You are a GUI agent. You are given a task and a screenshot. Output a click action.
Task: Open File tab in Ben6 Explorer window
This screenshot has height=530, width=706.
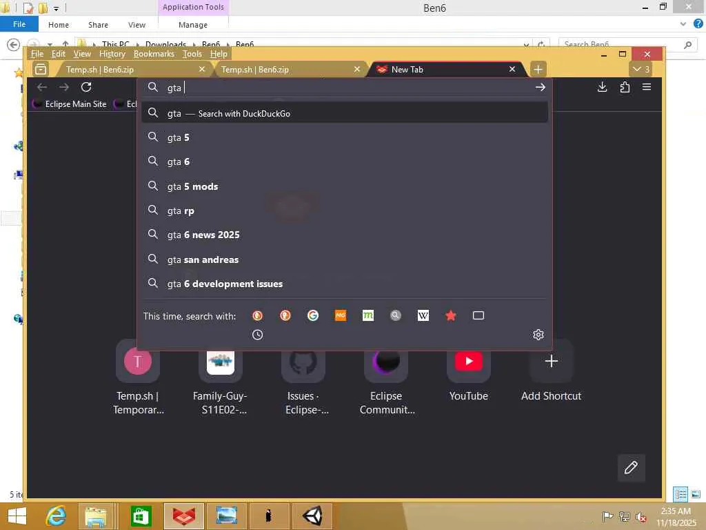[19, 24]
